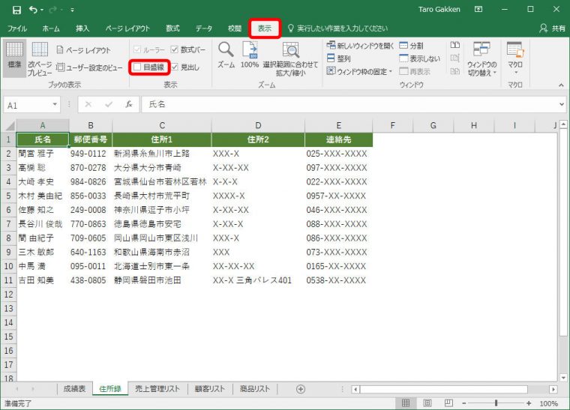This screenshot has width=570, height=410.
Task: Click the vertical scrollbar down arrow
Action: (x=563, y=378)
